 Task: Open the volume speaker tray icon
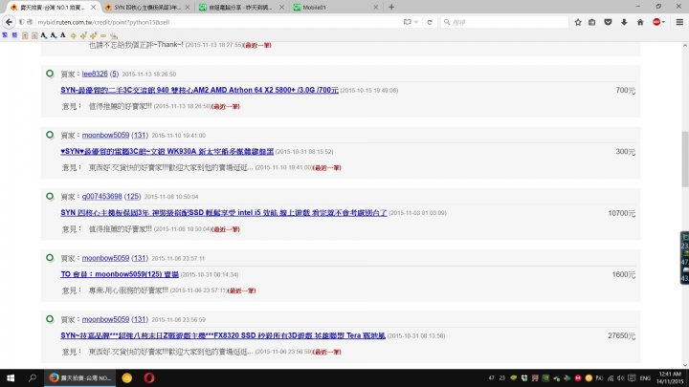point(620,377)
